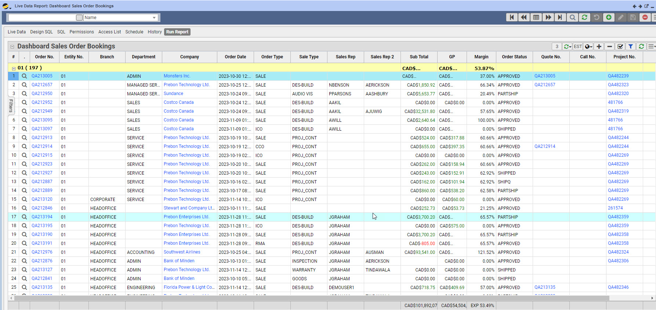Open search with the magnifier toolbar icon
This screenshot has width=656, height=310.
click(572, 17)
